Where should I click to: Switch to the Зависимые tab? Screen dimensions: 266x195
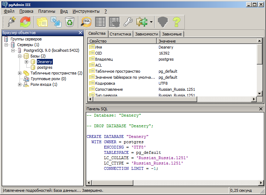click(172, 34)
